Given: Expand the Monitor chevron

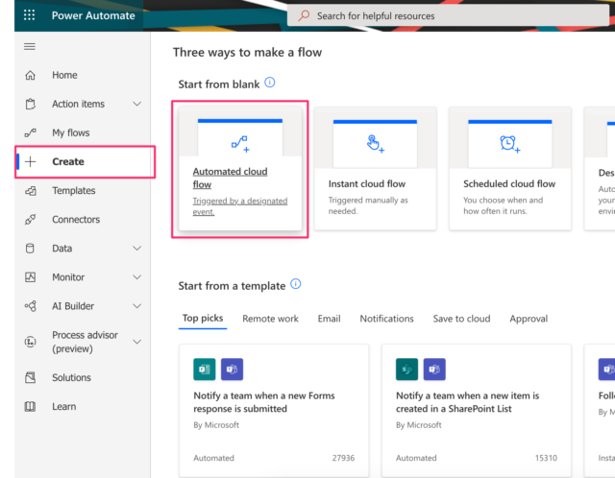Looking at the screenshot, I should [136, 277].
